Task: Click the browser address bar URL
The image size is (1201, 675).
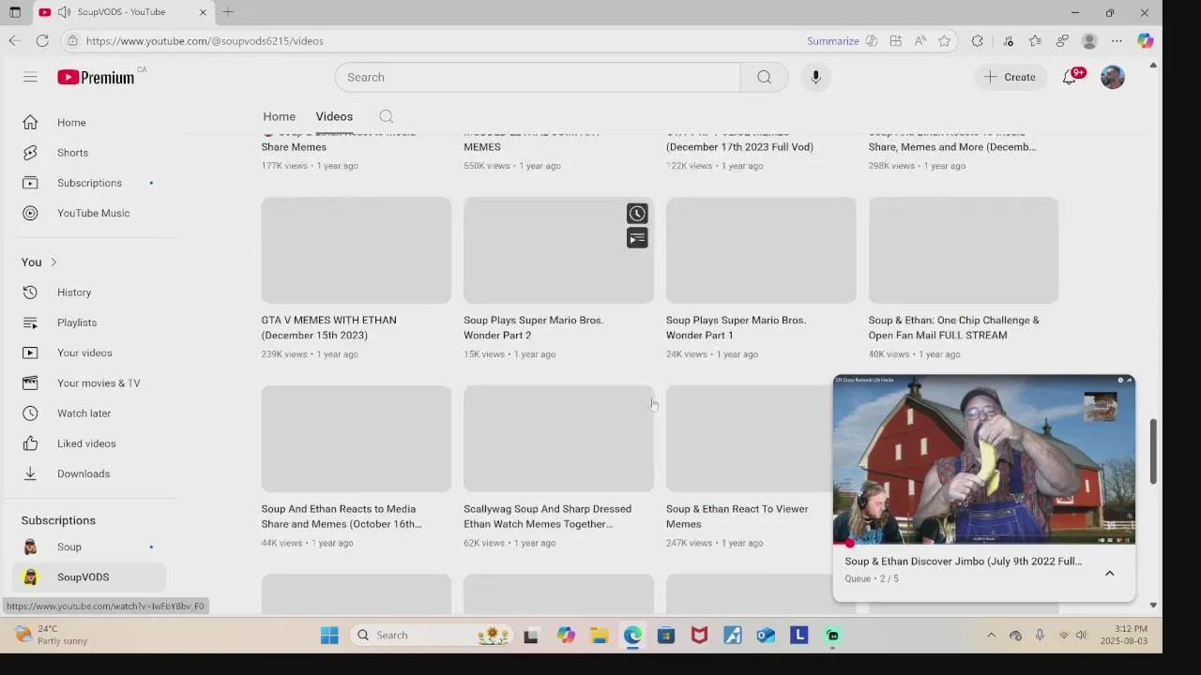Action: coord(205,41)
